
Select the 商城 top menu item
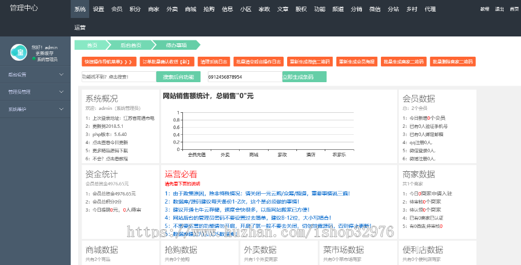click(x=190, y=9)
